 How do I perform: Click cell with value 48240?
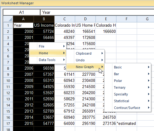(65, 31)
